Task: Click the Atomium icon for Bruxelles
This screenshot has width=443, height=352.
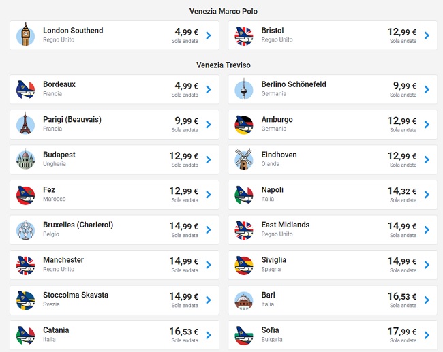Action: [x=25, y=229]
